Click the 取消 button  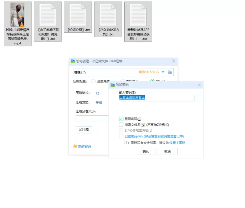point(167,151)
